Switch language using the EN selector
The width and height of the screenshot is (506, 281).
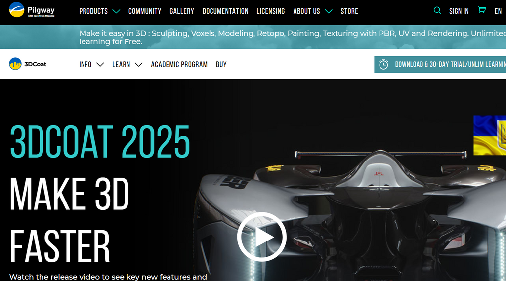(498, 11)
